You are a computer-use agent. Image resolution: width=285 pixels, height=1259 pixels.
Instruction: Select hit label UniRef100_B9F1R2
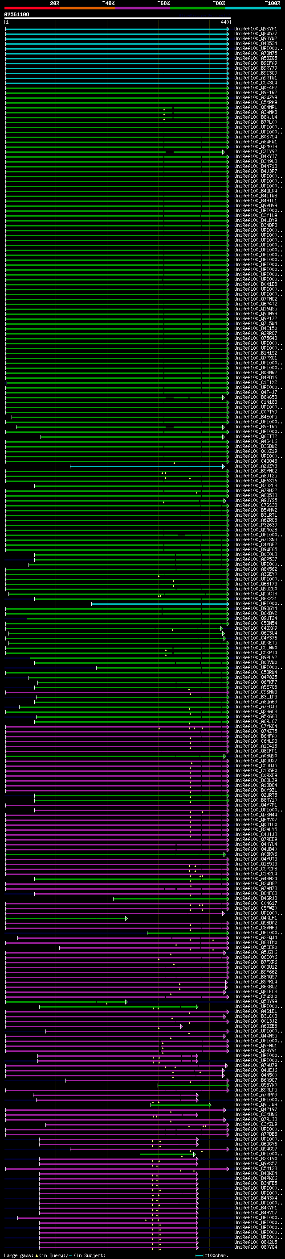[x=256, y=92]
